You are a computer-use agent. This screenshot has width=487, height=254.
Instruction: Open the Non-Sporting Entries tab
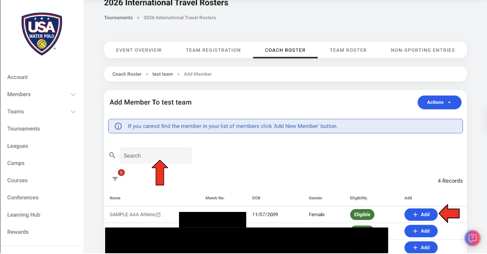(423, 50)
